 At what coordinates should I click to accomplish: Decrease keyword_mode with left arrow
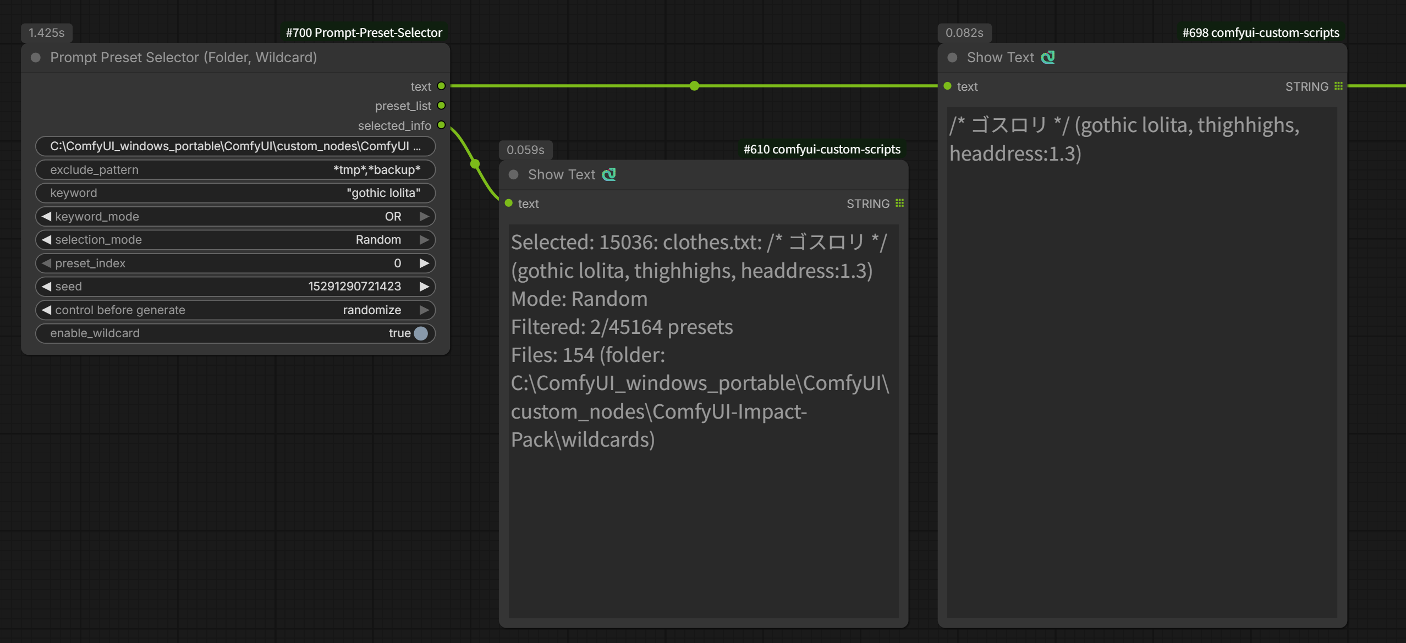pos(46,217)
